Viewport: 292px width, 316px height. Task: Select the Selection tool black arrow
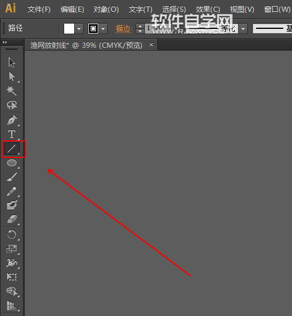12,62
